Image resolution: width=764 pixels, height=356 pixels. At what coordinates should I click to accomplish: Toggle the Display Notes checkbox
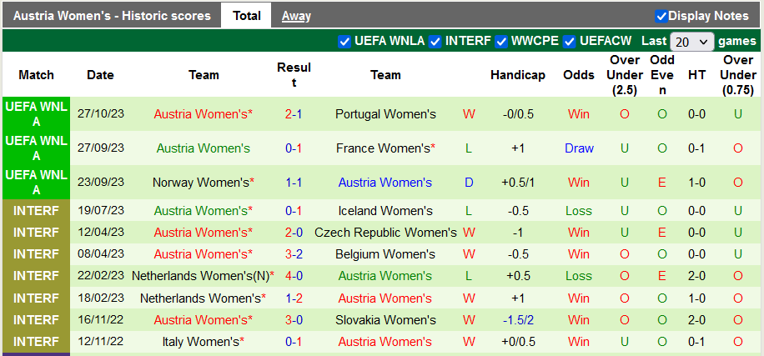661,16
